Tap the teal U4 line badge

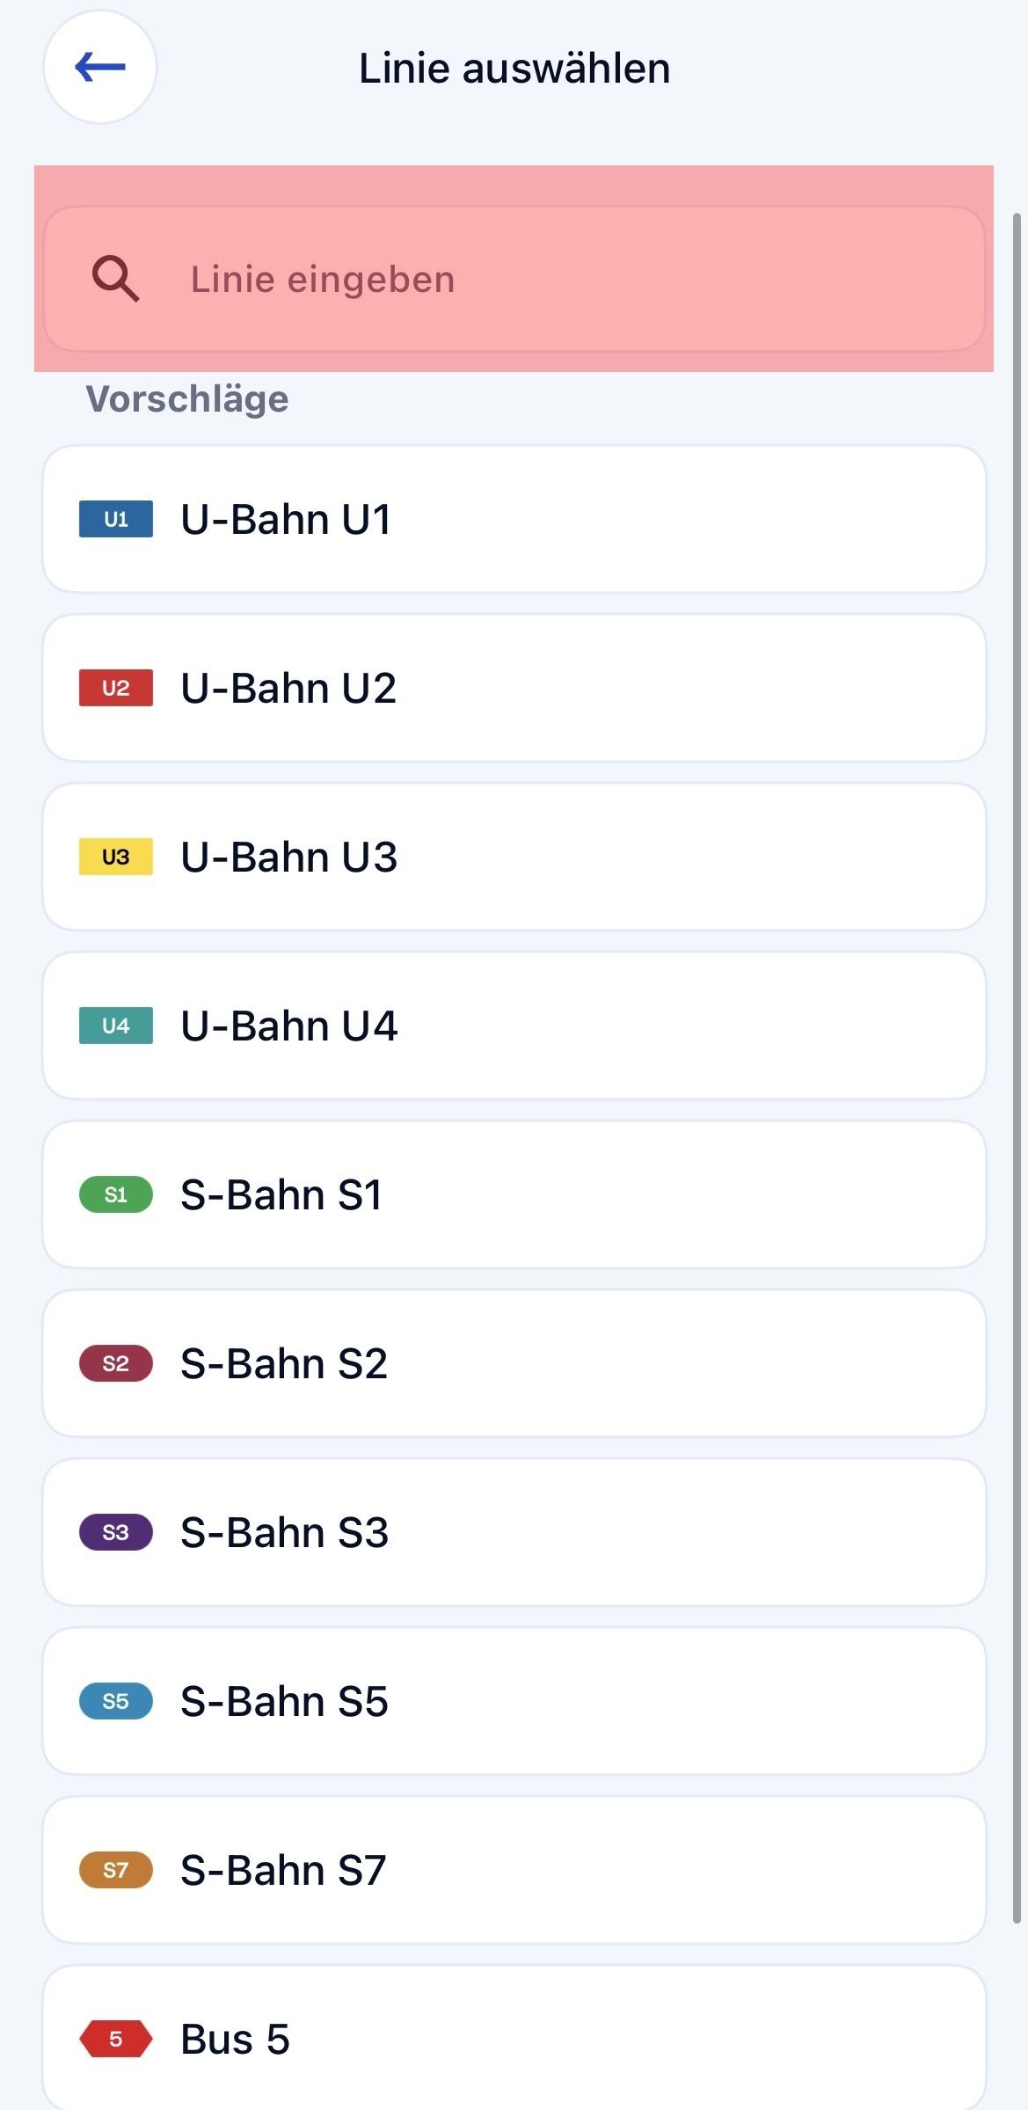(x=116, y=1026)
